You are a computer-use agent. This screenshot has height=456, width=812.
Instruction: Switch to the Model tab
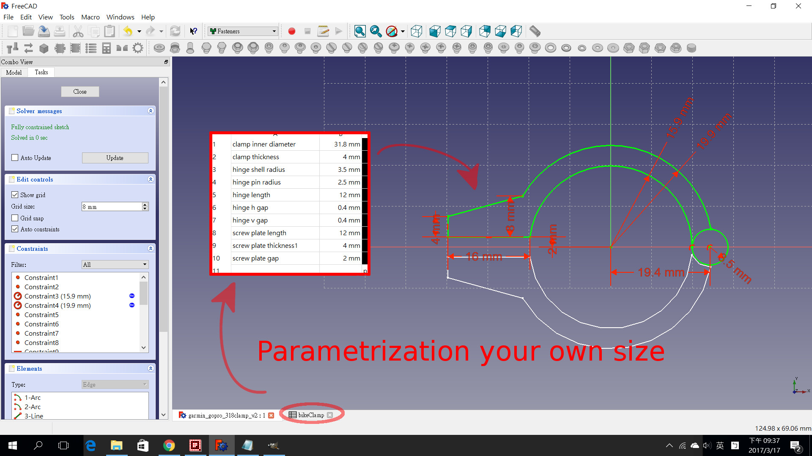[x=14, y=73]
